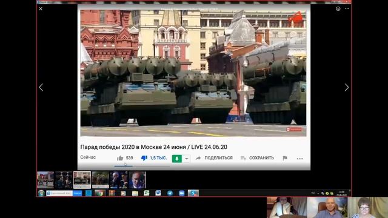Click the video title Парад победы 2020

tap(153, 147)
